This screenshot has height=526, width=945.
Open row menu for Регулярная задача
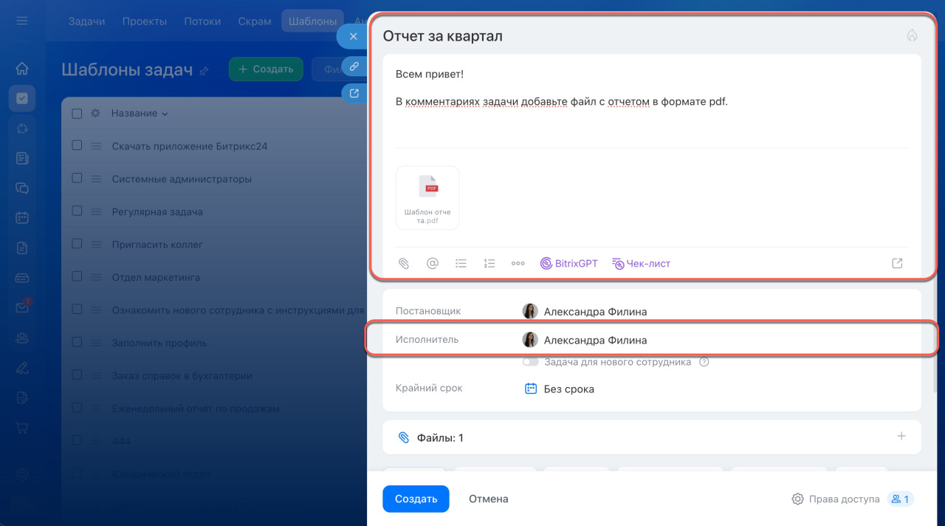95,211
